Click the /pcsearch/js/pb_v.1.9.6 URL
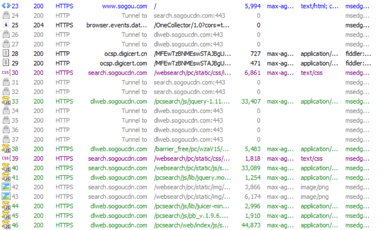 point(191,216)
